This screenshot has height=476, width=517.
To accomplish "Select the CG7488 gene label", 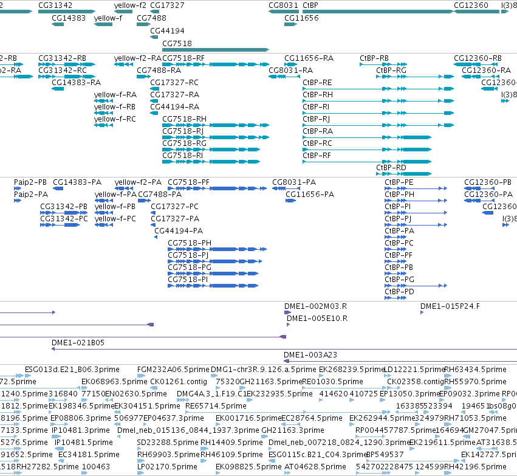I will pos(152,18).
